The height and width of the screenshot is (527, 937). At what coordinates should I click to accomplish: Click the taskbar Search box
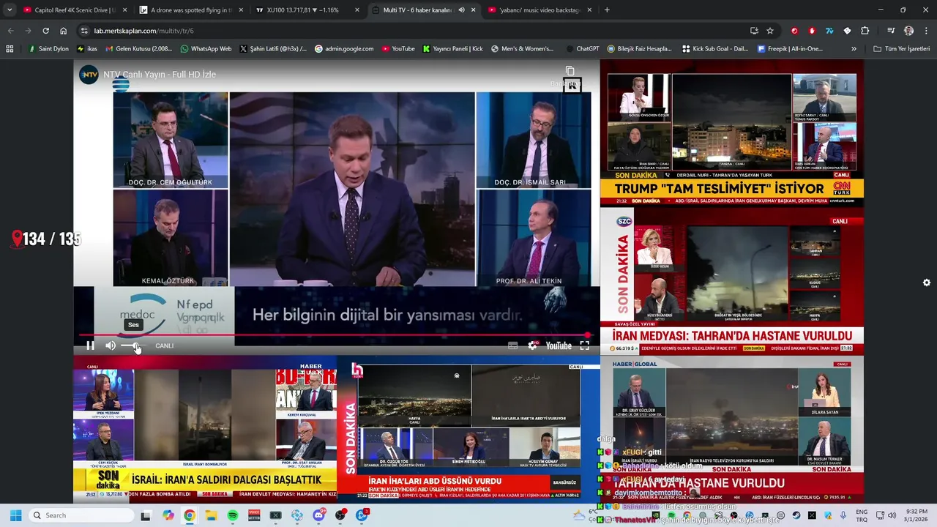coord(81,515)
